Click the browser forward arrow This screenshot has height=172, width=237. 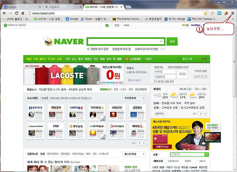coord(11,13)
